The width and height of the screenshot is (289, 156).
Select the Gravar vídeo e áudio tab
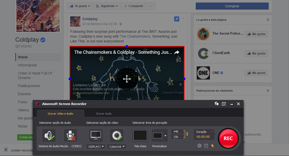[60, 114]
